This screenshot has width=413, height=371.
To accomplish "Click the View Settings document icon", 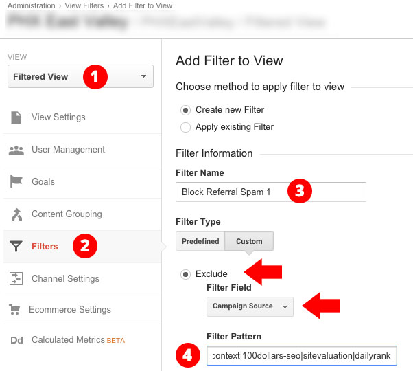I will pyautogui.click(x=16, y=117).
